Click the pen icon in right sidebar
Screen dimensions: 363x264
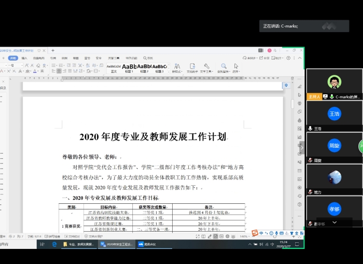(299, 86)
